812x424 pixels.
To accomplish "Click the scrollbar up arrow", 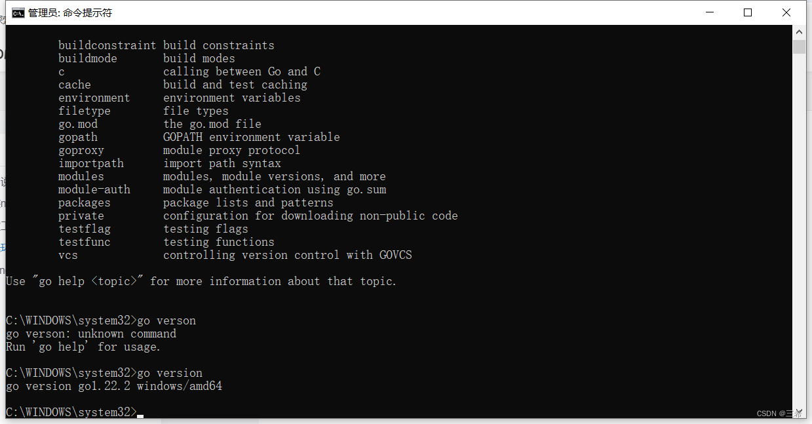I will 799,31.
